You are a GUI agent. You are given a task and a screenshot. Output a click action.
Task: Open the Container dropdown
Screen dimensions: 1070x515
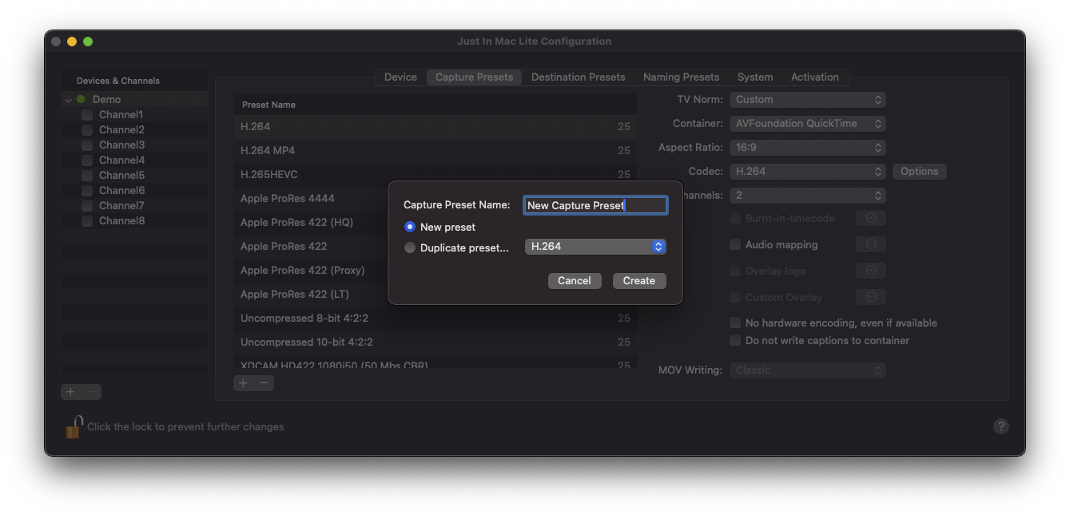(x=807, y=124)
